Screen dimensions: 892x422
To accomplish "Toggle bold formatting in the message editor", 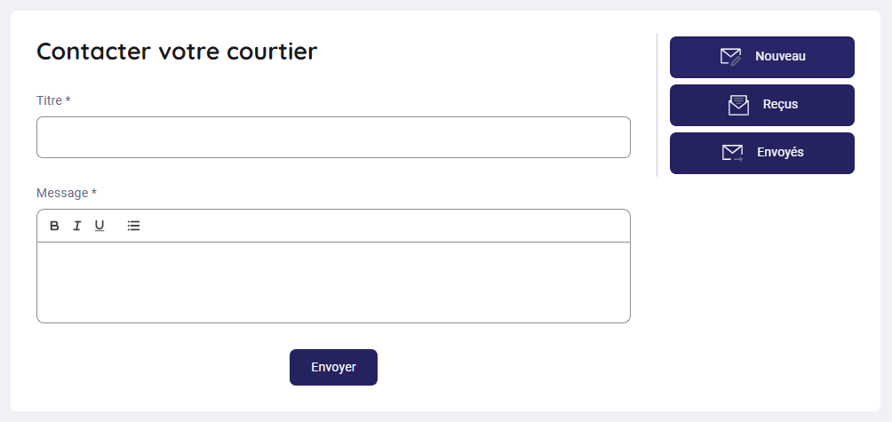I will pyautogui.click(x=54, y=226).
